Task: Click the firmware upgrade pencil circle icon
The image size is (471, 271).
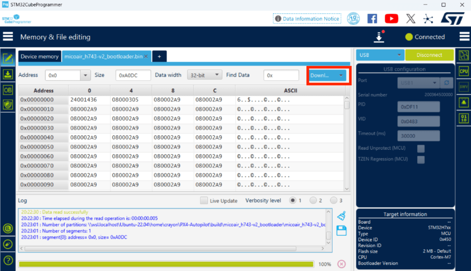Action: tap(8, 244)
